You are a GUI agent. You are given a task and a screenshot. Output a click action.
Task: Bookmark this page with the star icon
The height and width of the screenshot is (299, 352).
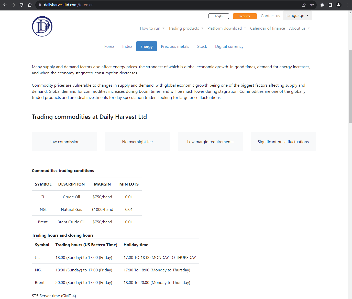(312, 5)
